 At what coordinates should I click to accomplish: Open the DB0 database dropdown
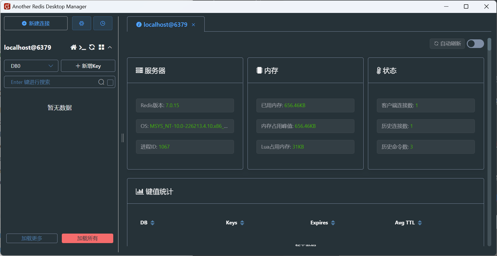[31, 66]
